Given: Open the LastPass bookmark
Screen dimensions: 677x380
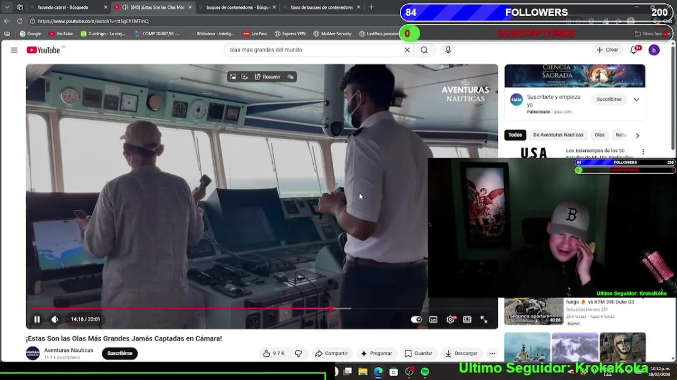Looking at the screenshot, I should (255, 34).
